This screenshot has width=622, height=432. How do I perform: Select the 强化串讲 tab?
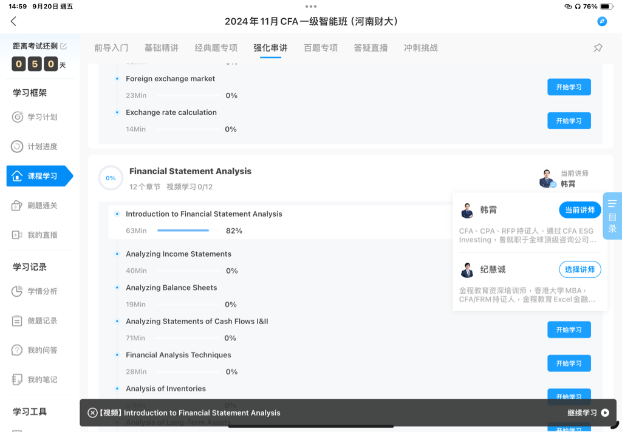click(270, 48)
